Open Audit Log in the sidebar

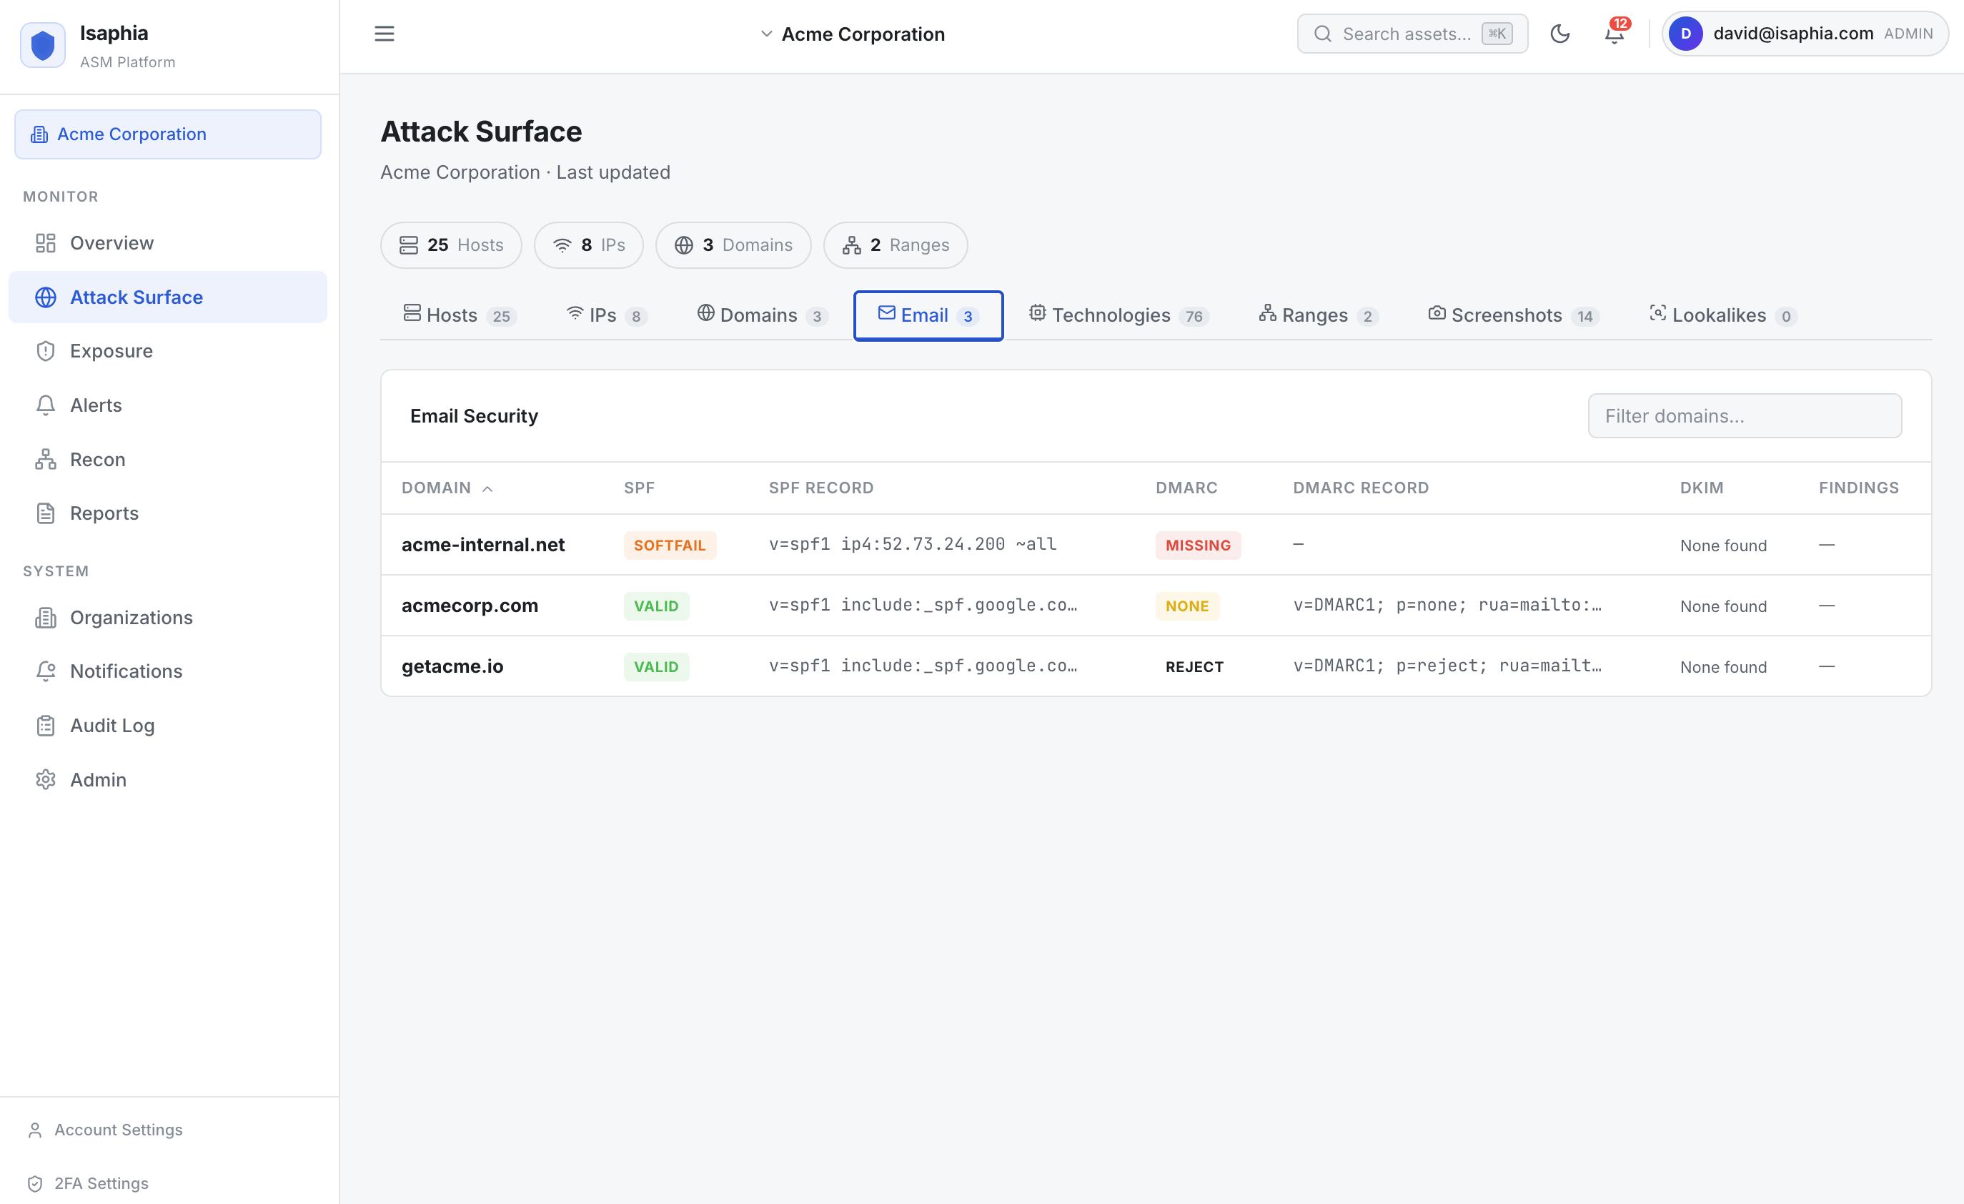click(x=168, y=726)
